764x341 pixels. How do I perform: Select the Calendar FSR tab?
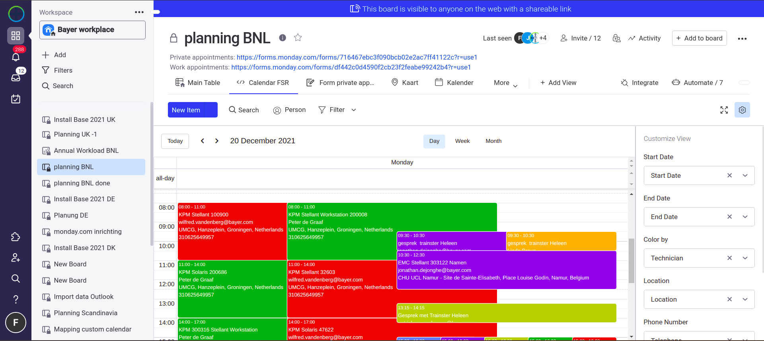point(263,83)
